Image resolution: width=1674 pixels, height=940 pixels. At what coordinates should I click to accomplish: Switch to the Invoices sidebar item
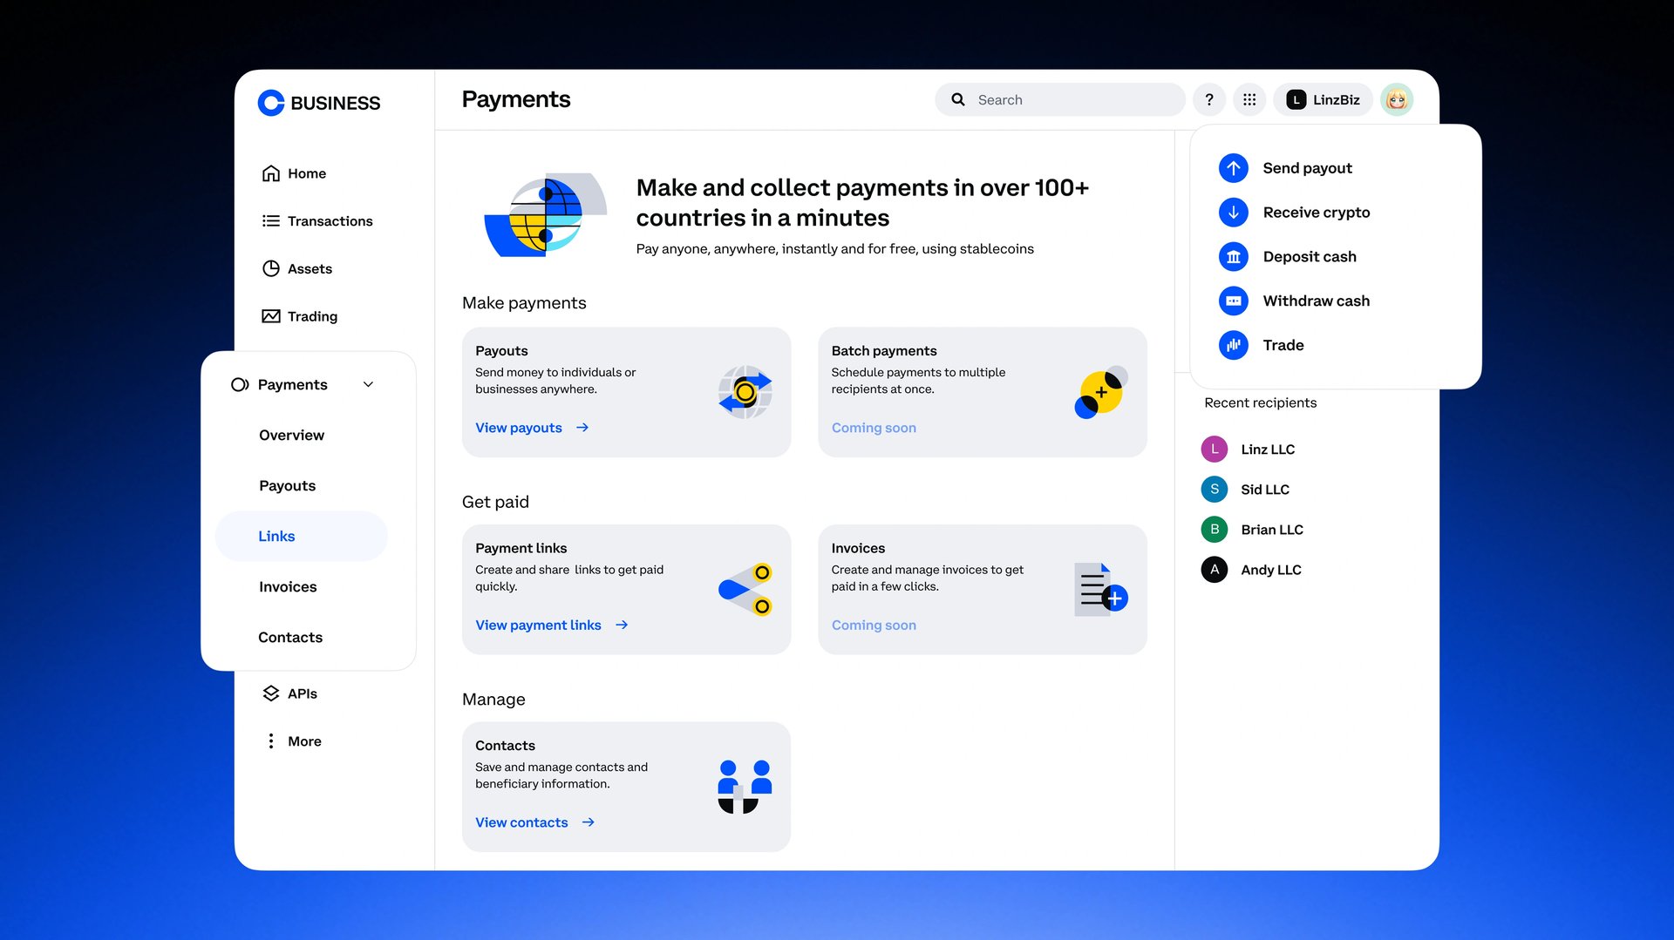coord(287,586)
